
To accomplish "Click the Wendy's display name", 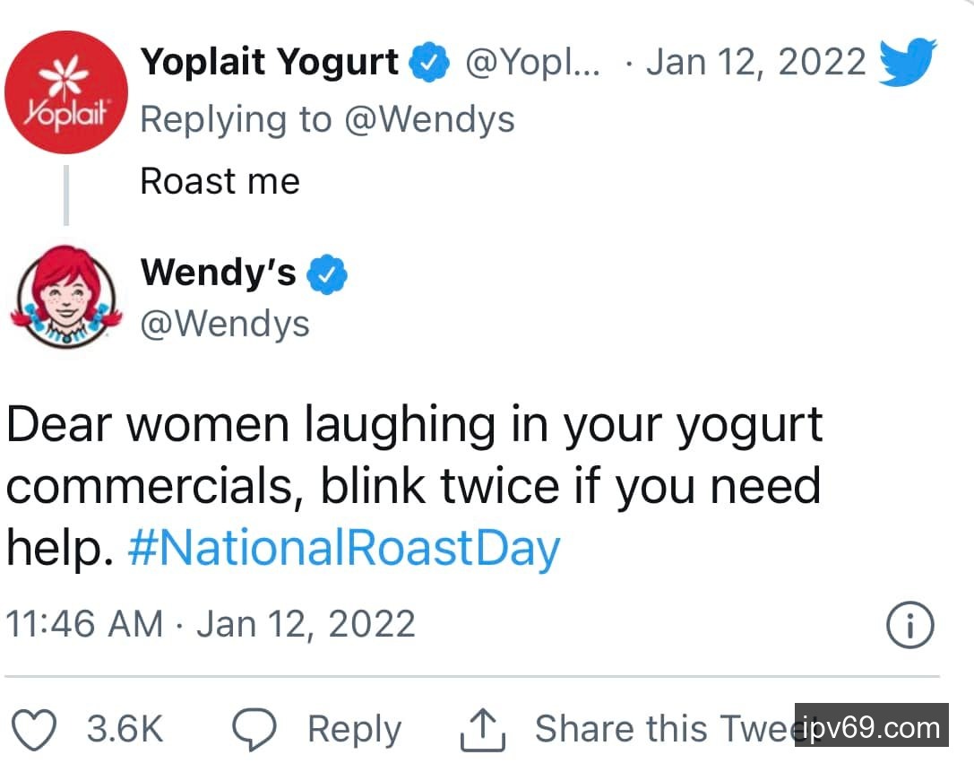I will (x=218, y=273).
